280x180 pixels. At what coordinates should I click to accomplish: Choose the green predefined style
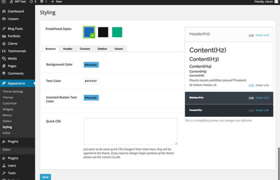[x=117, y=32]
